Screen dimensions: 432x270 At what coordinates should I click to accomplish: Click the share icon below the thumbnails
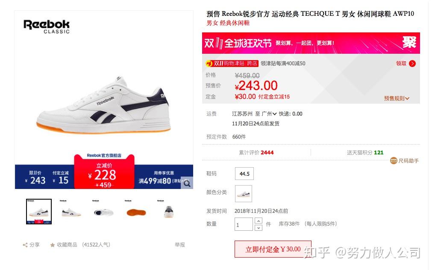(x=25, y=245)
